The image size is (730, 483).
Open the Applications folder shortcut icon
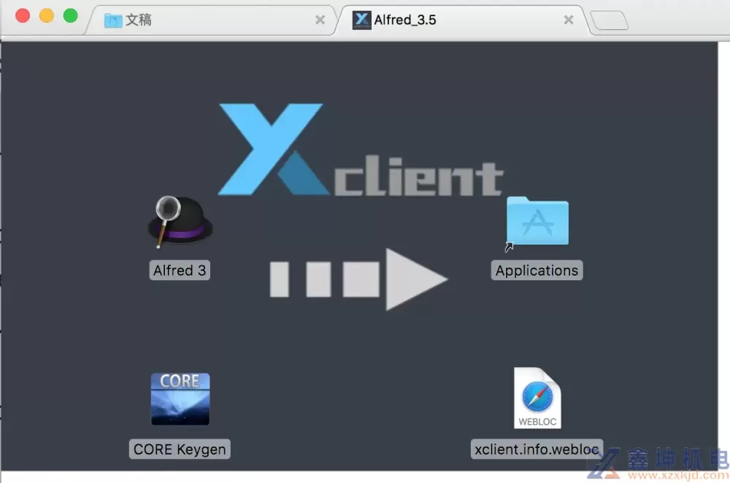coord(537,223)
